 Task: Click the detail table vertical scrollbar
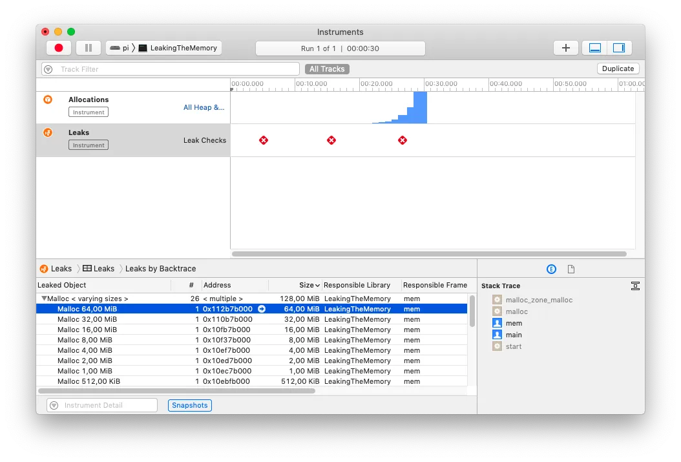click(472, 311)
